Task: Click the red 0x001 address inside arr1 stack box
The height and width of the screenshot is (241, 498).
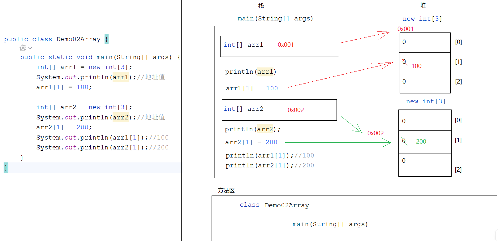Action: 285,45
